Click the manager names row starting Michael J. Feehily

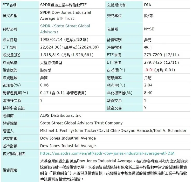pos(113,131)
